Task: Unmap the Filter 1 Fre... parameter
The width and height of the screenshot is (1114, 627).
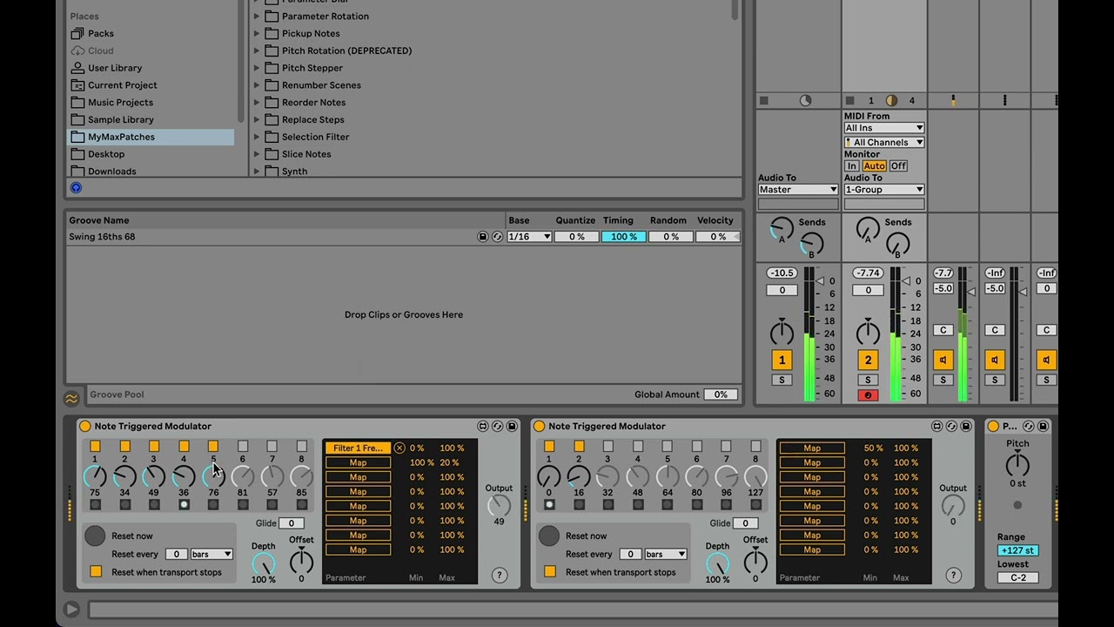Action: pos(399,448)
